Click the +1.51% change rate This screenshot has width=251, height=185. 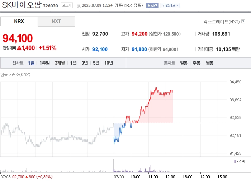(48, 48)
